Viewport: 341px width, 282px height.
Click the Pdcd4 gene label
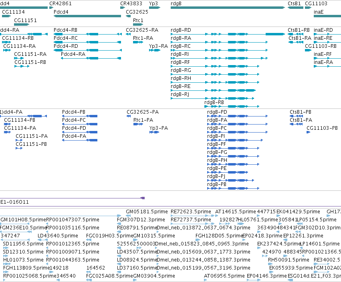[x=61, y=12]
